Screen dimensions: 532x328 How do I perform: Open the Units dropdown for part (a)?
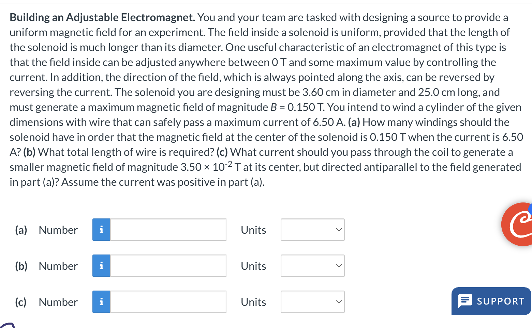pyautogui.click(x=312, y=230)
